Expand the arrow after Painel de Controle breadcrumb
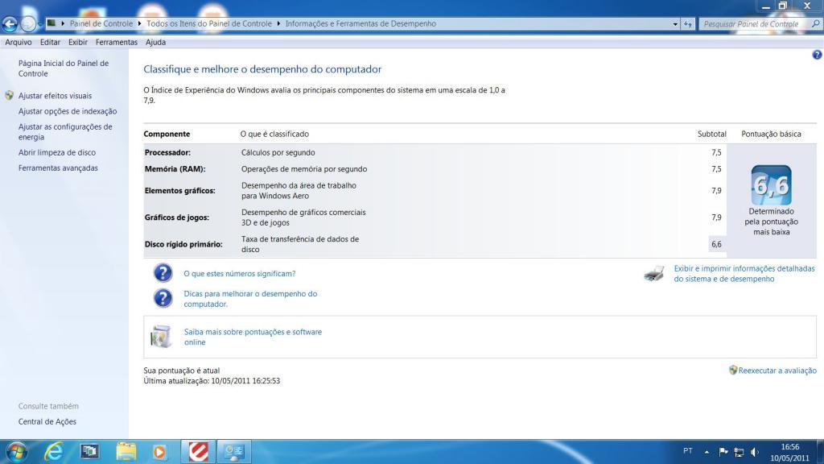Screen dimensions: 824x464 139,23
